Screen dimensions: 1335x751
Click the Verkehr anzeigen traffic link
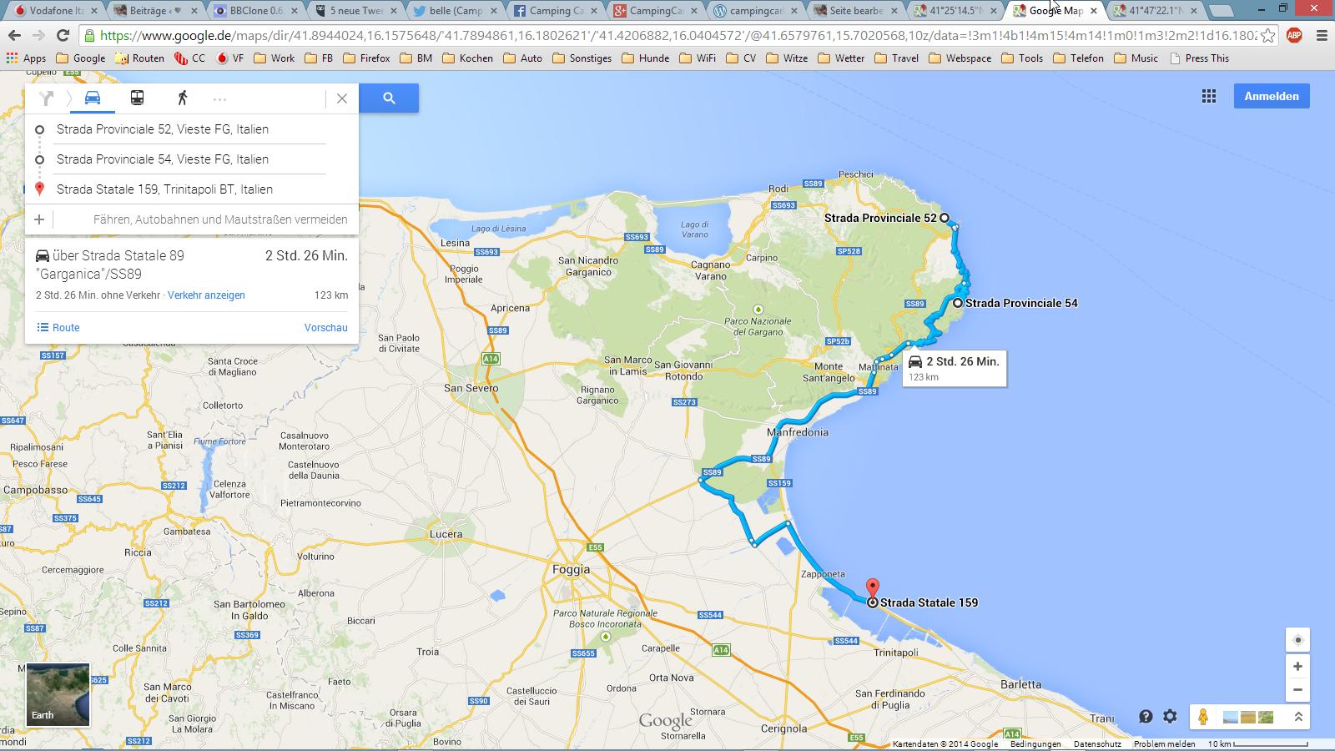[206, 295]
